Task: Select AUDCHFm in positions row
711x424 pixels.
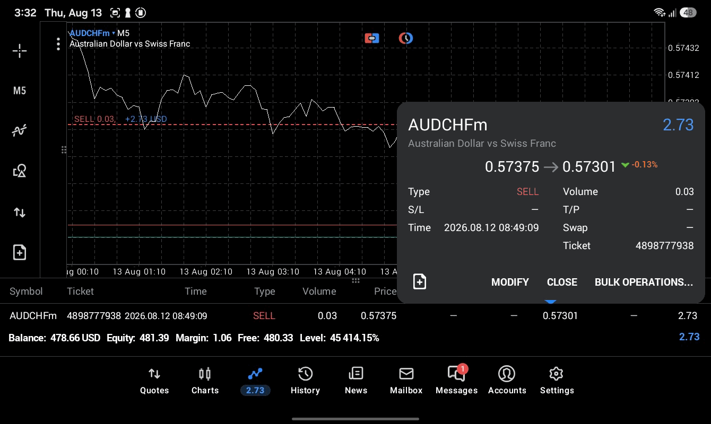Action: 33,315
